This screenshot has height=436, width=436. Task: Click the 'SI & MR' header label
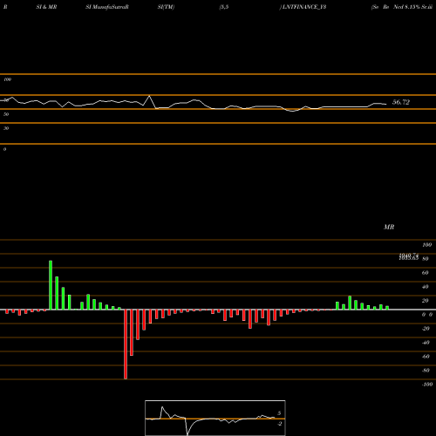pyautogui.click(x=46, y=7)
